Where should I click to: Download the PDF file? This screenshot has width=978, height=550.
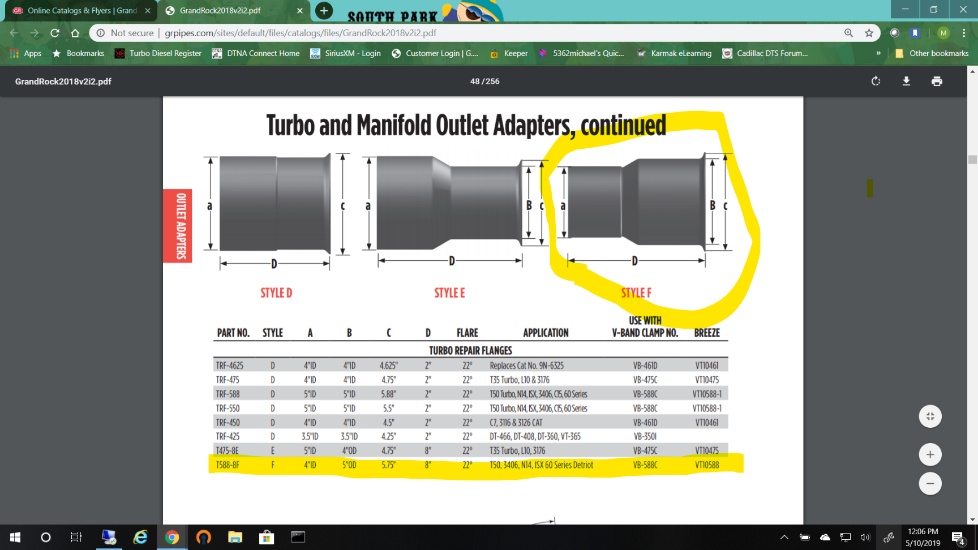point(906,81)
